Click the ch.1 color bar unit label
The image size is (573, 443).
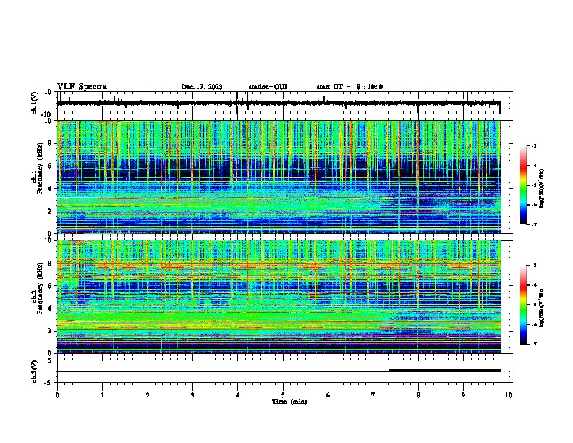click(x=542, y=188)
